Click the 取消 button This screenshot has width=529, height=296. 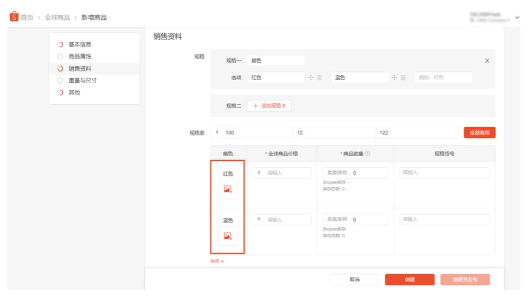pyautogui.click(x=354, y=279)
